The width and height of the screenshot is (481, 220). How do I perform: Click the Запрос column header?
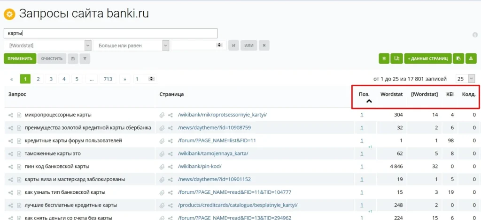pyautogui.click(x=17, y=95)
